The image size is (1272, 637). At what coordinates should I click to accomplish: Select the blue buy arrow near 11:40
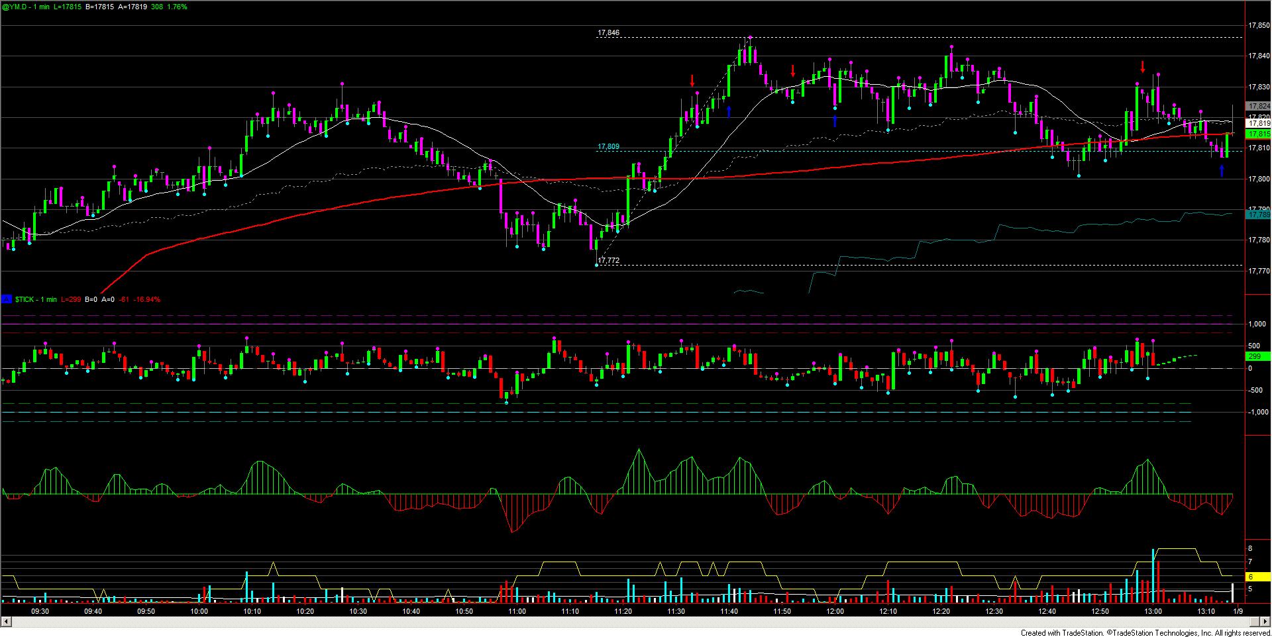[729, 111]
